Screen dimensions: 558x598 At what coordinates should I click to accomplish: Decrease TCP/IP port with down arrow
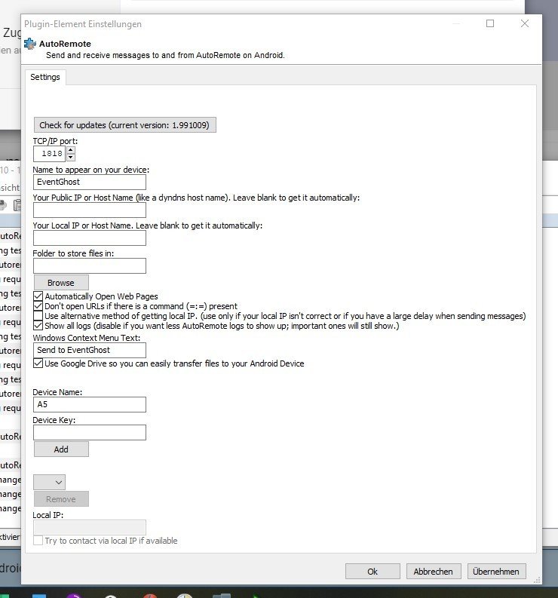pos(71,158)
